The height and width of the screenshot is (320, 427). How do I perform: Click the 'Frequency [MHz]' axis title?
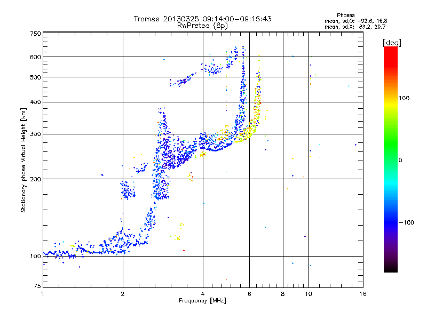tap(202, 301)
